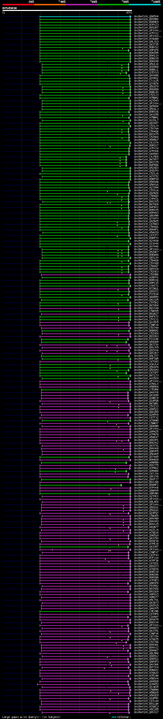Image resolution: width=163 pixels, height=719 pixels.
Task: Click the green alignment bar for UniRef100_C9EIN6
Action: pos(85,611)
